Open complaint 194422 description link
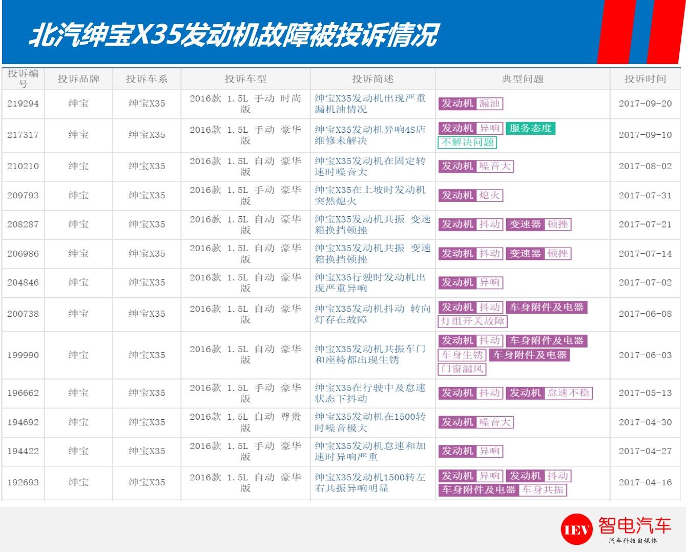 click(x=370, y=451)
